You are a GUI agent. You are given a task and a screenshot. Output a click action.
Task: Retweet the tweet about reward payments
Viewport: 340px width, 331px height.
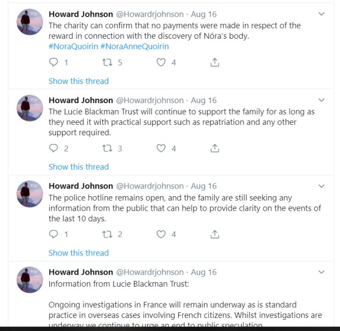coord(107,62)
